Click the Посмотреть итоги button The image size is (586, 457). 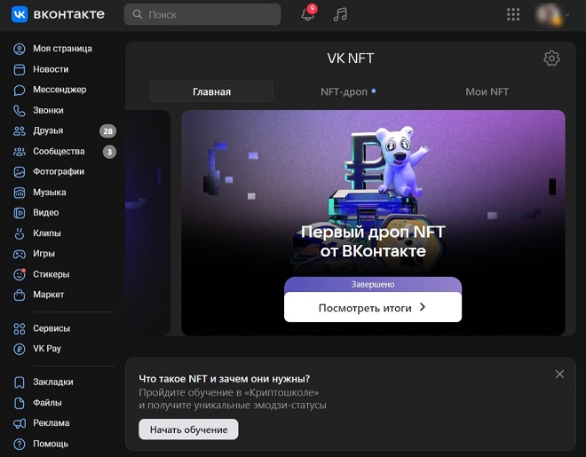pyautogui.click(x=373, y=307)
